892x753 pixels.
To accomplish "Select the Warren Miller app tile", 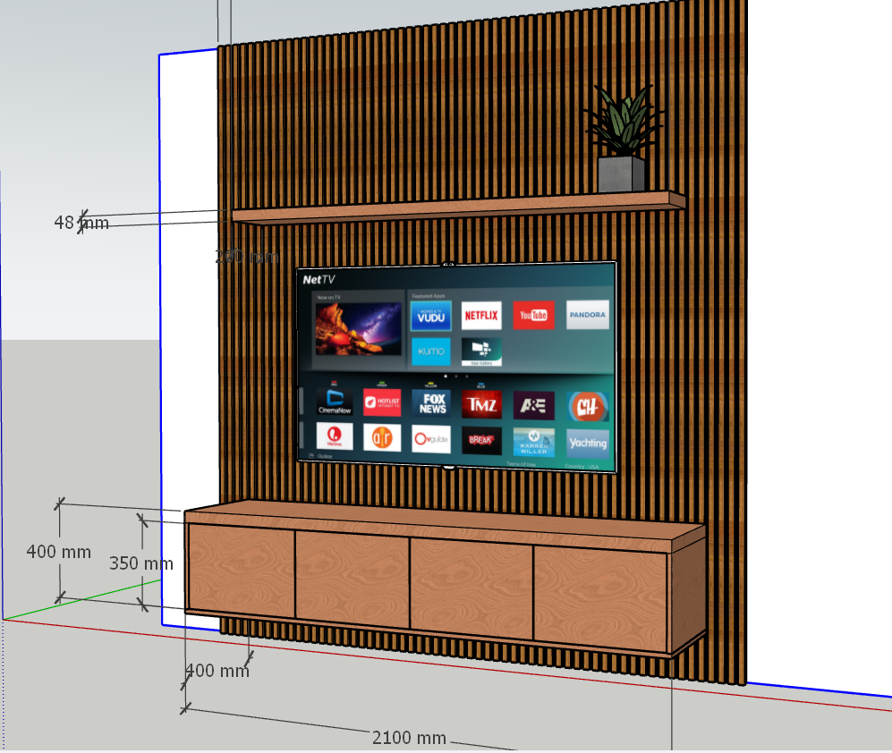I will click(534, 442).
